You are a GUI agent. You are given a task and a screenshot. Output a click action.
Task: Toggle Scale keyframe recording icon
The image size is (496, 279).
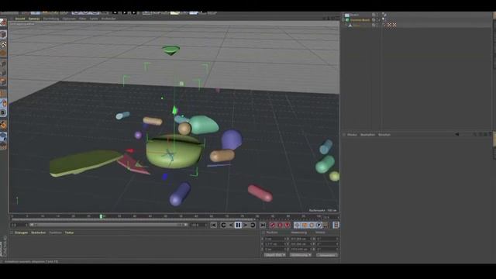pyautogui.click(x=305, y=225)
